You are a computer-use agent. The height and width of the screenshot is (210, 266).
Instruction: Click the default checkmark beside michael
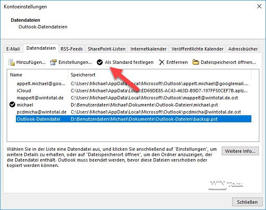pos(12,105)
